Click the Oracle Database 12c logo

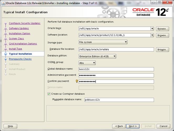pyautogui.click(x=151, y=12)
